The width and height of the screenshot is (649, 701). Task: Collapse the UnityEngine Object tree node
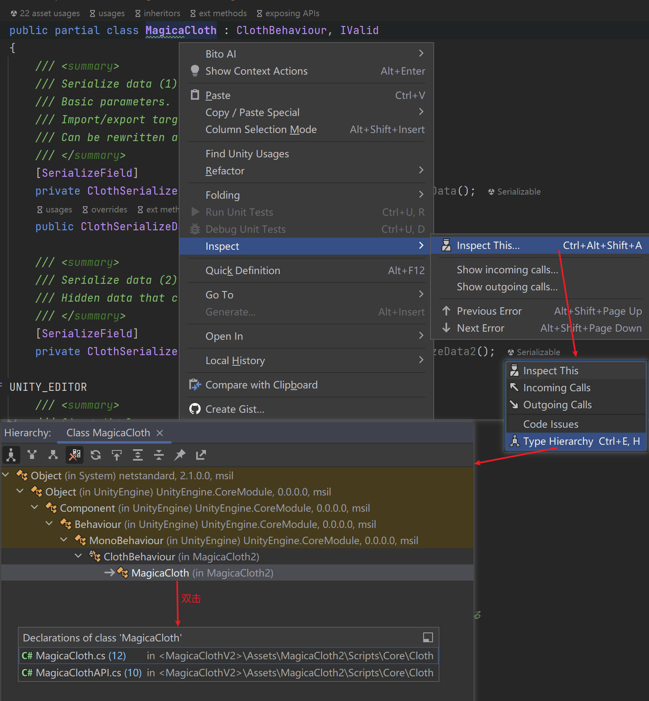(20, 491)
